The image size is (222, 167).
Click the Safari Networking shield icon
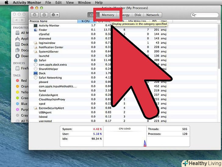coord(36,78)
